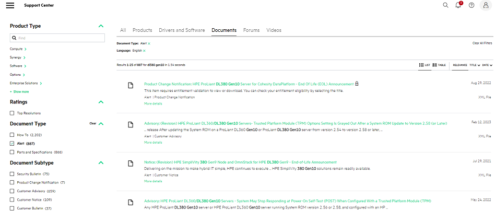Click Clear in Document Type header
The width and height of the screenshot is (496, 211).
click(93, 124)
